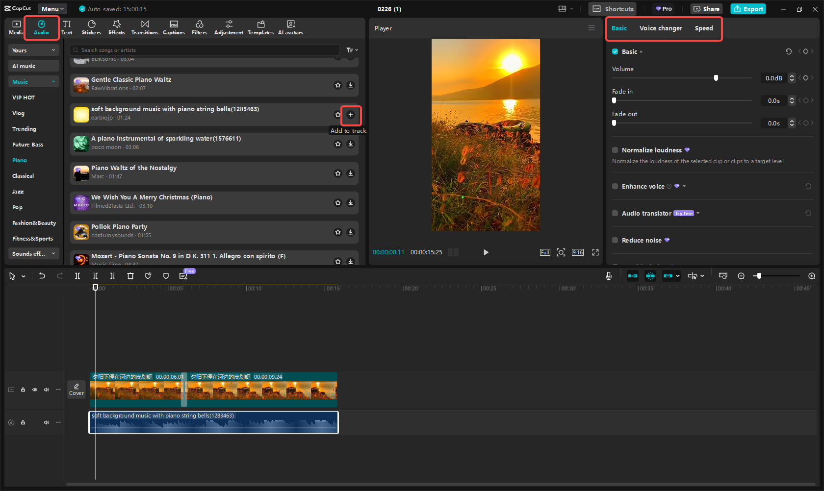Click the microphone record voiceover icon
824x491 pixels.
608,276
